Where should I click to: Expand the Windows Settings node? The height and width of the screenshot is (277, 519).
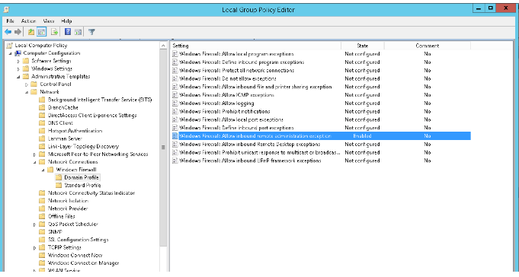18,68
